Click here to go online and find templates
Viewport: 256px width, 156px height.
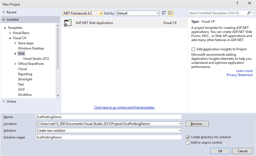click(x=124, y=107)
